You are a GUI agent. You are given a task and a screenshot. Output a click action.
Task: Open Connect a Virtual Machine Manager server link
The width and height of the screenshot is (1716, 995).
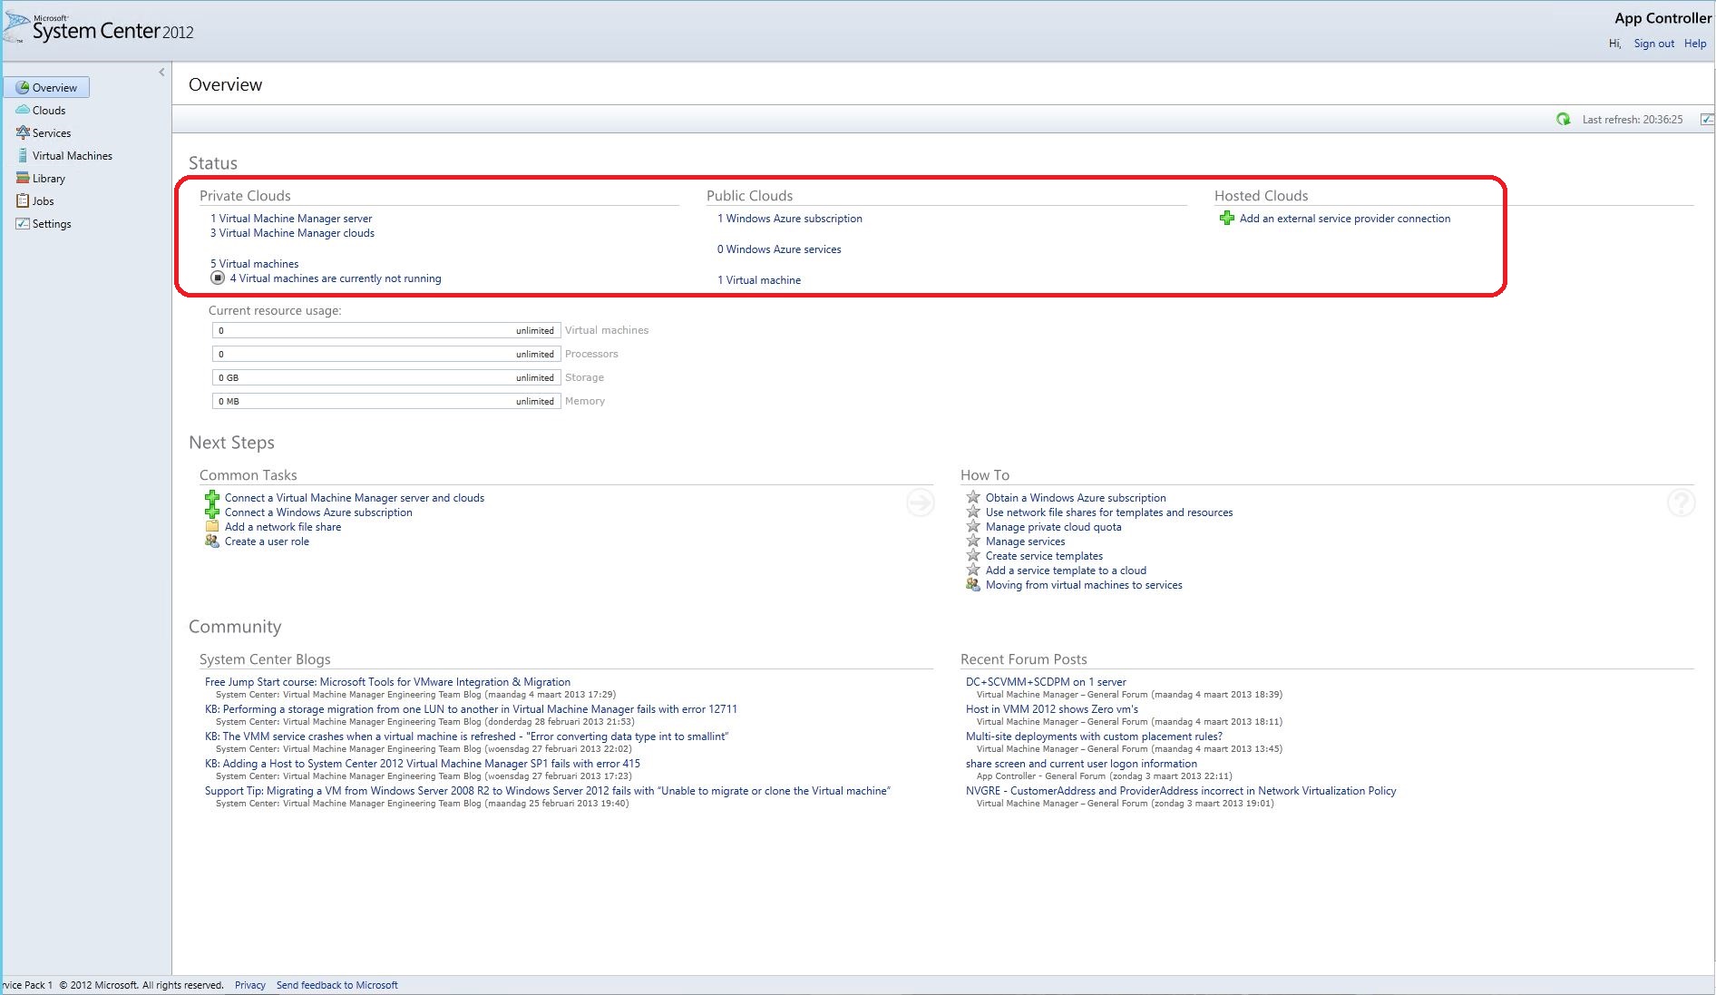click(355, 497)
